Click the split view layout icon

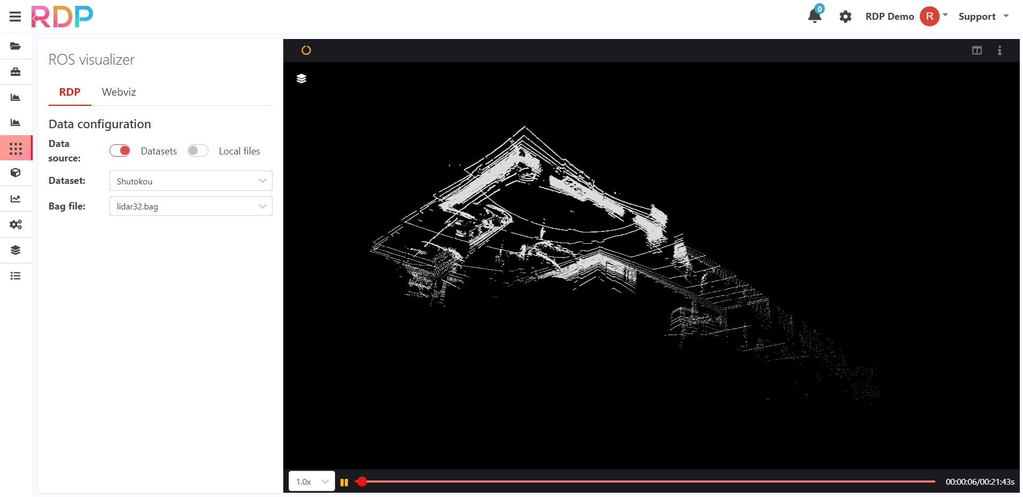[976, 50]
